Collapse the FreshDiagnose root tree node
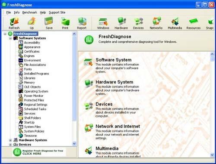This screenshot has height=164, width=216. point(5,34)
